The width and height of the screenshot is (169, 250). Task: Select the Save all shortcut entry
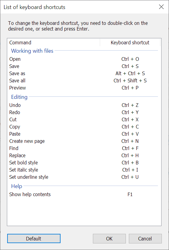(x=84, y=81)
